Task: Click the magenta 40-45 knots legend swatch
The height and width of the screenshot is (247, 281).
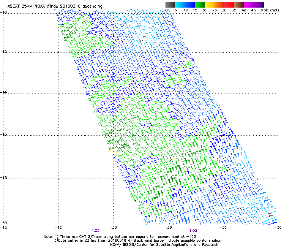Action: (x=249, y=5)
